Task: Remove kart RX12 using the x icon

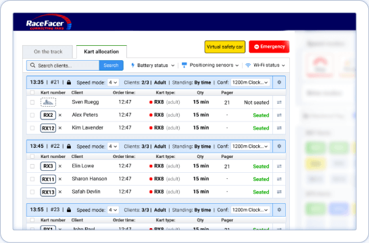Action: pyautogui.click(x=60, y=128)
